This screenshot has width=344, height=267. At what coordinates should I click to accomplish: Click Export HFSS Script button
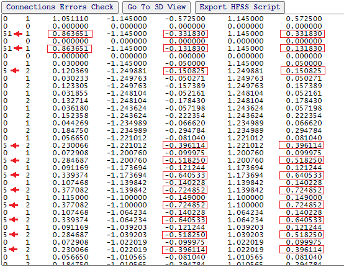coord(240,7)
